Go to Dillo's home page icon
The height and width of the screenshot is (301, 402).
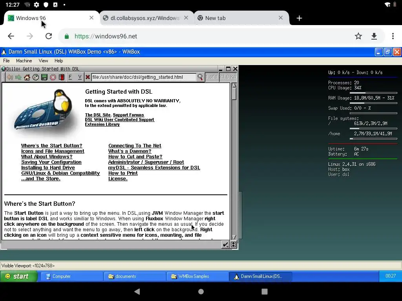coord(27,77)
